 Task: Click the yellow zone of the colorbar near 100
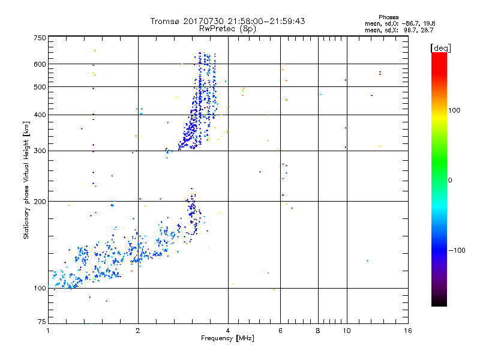tap(439, 116)
